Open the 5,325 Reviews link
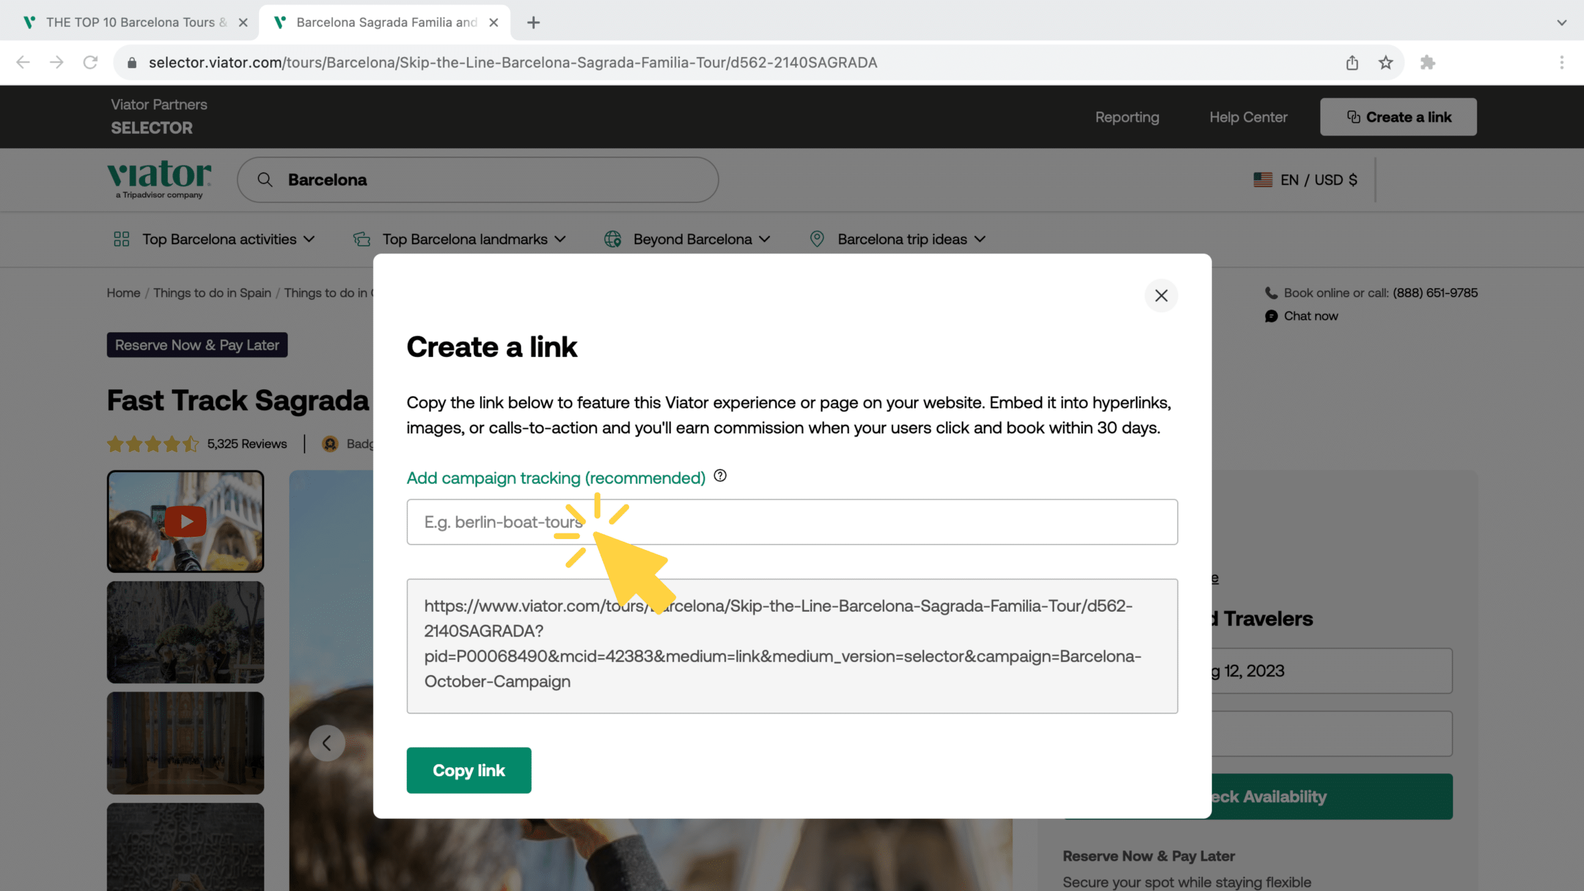The image size is (1584, 891). pos(246,444)
